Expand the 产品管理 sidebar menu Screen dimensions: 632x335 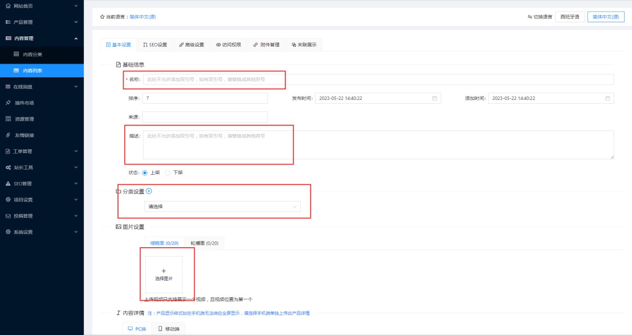pos(42,22)
